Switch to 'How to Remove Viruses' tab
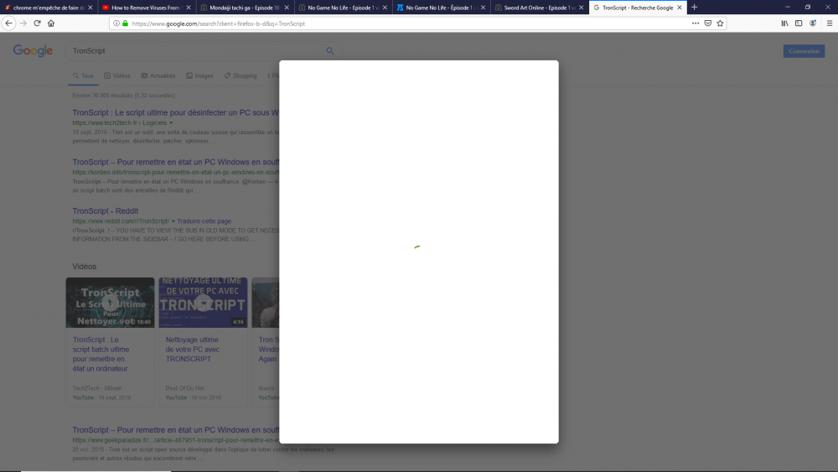This screenshot has height=472, width=838. 145,8
